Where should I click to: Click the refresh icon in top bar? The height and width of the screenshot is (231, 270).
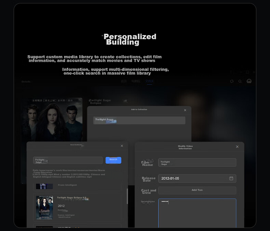pyautogui.click(x=232, y=81)
